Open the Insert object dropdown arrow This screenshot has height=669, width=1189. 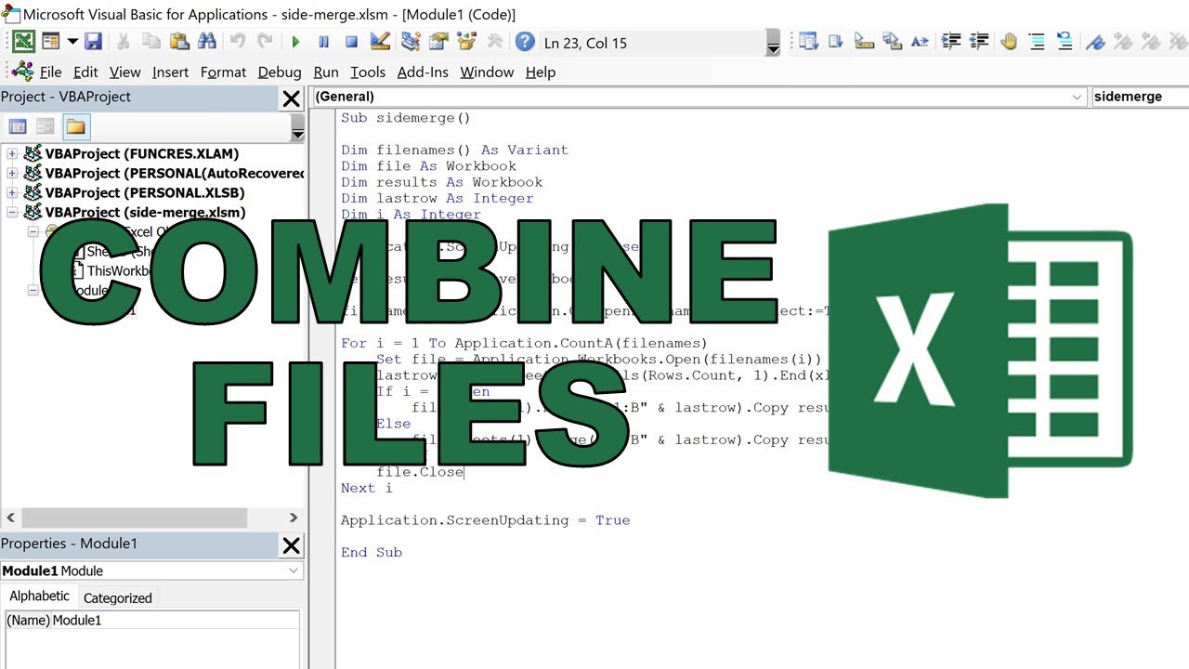(x=72, y=42)
